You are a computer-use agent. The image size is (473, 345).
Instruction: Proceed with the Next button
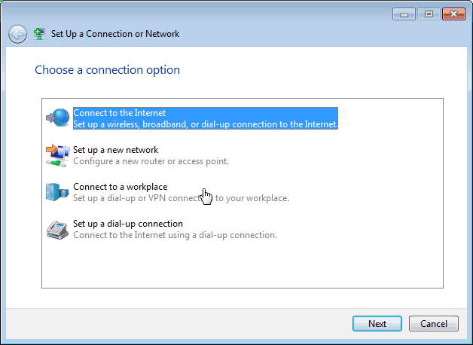(x=377, y=324)
